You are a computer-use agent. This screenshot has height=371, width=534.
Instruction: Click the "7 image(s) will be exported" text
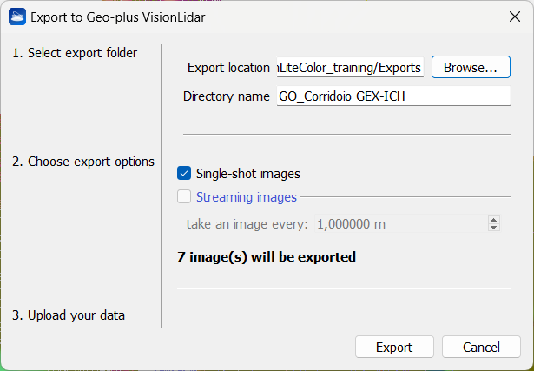pos(267,256)
